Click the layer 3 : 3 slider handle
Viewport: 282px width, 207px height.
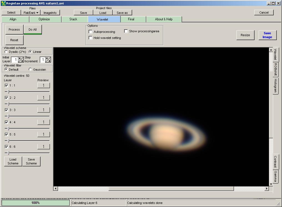[8, 116]
